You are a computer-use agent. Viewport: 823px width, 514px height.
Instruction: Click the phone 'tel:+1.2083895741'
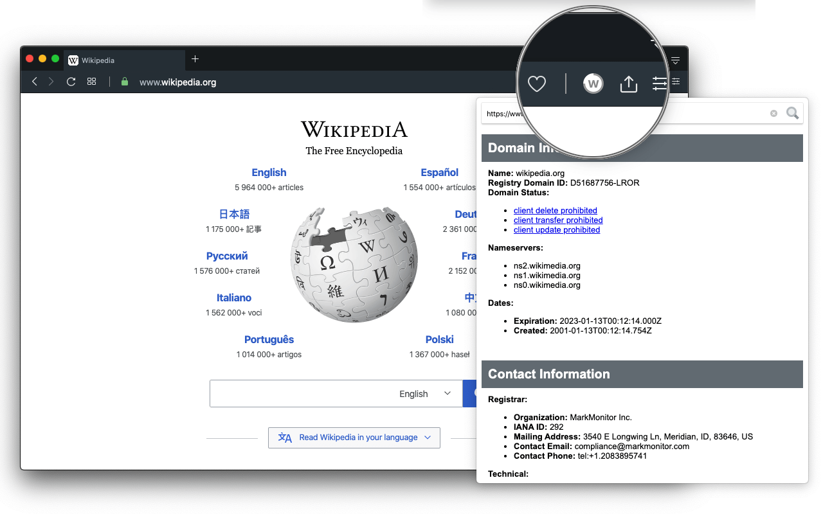[613, 456]
